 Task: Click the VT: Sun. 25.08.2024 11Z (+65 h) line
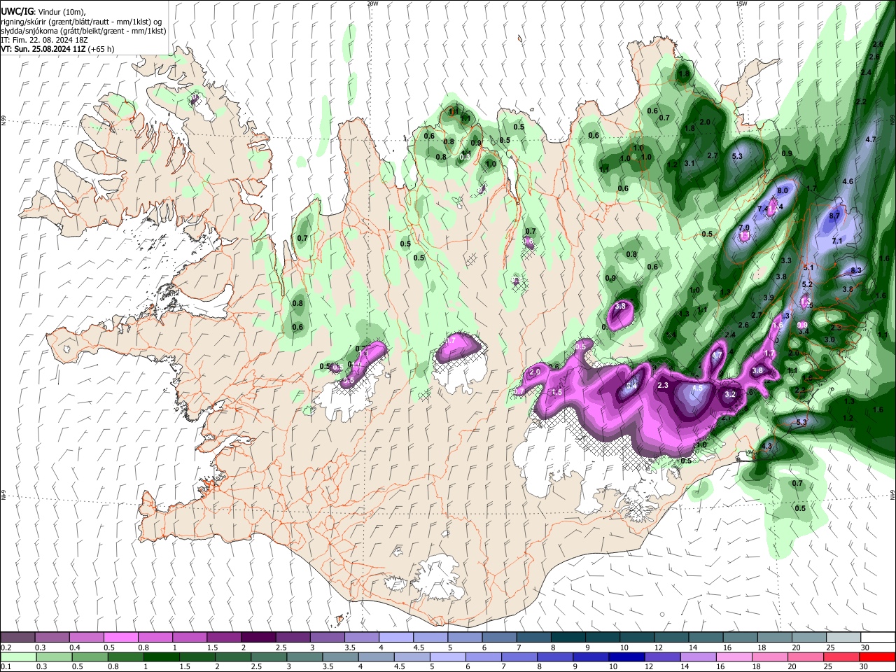[x=57, y=49]
